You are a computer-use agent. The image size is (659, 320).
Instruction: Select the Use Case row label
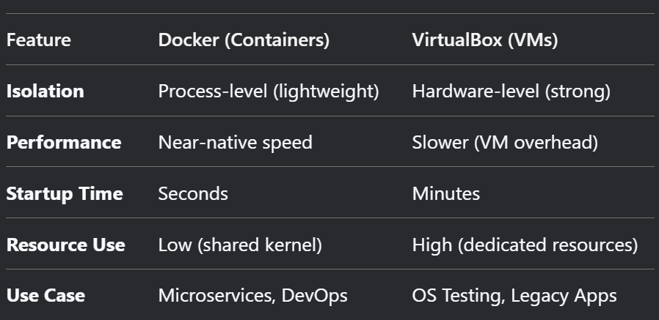click(45, 296)
